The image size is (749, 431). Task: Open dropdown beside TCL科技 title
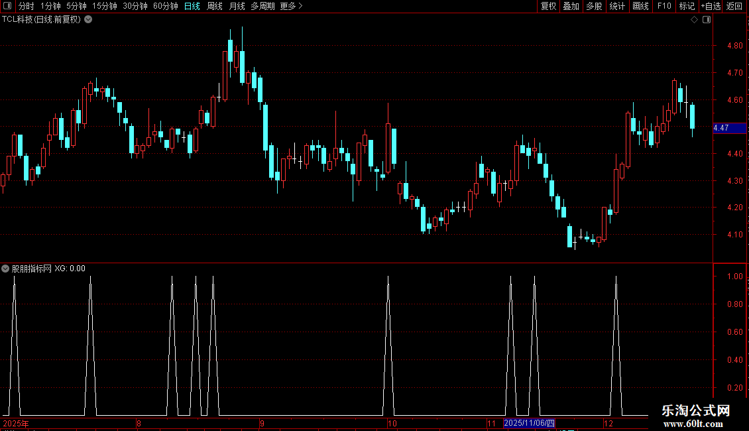coord(88,20)
